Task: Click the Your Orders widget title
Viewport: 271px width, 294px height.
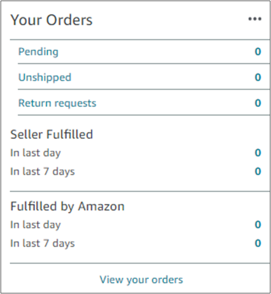Action: [52, 20]
